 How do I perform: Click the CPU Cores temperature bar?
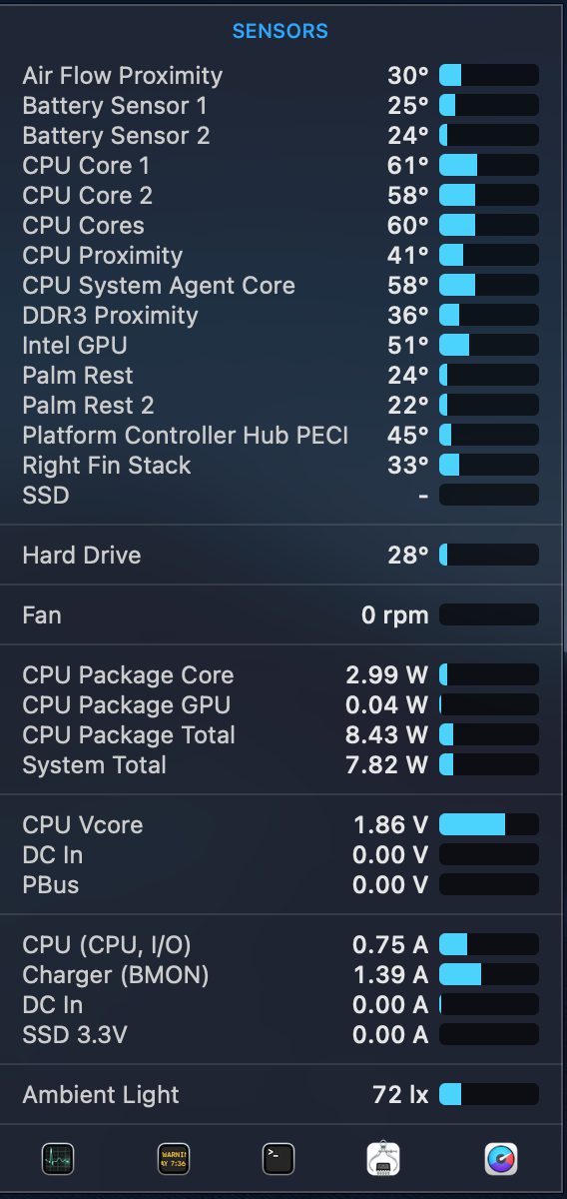(489, 225)
